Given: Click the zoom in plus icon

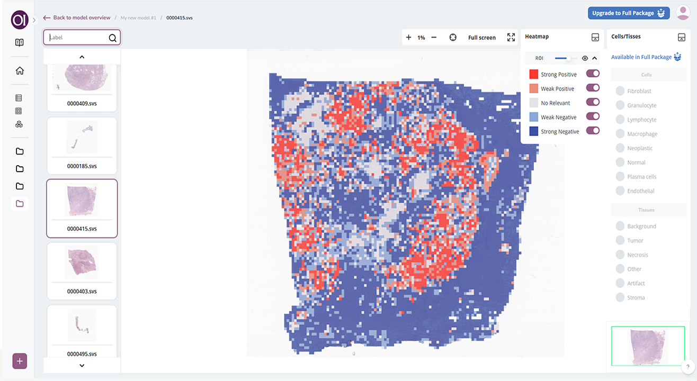Looking at the screenshot, I should click(408, 38).
